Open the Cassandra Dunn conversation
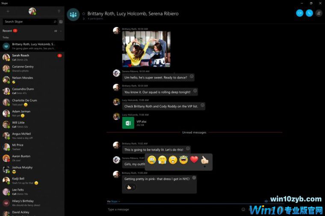The image size is (325, 216). click(x=32, y=91)
